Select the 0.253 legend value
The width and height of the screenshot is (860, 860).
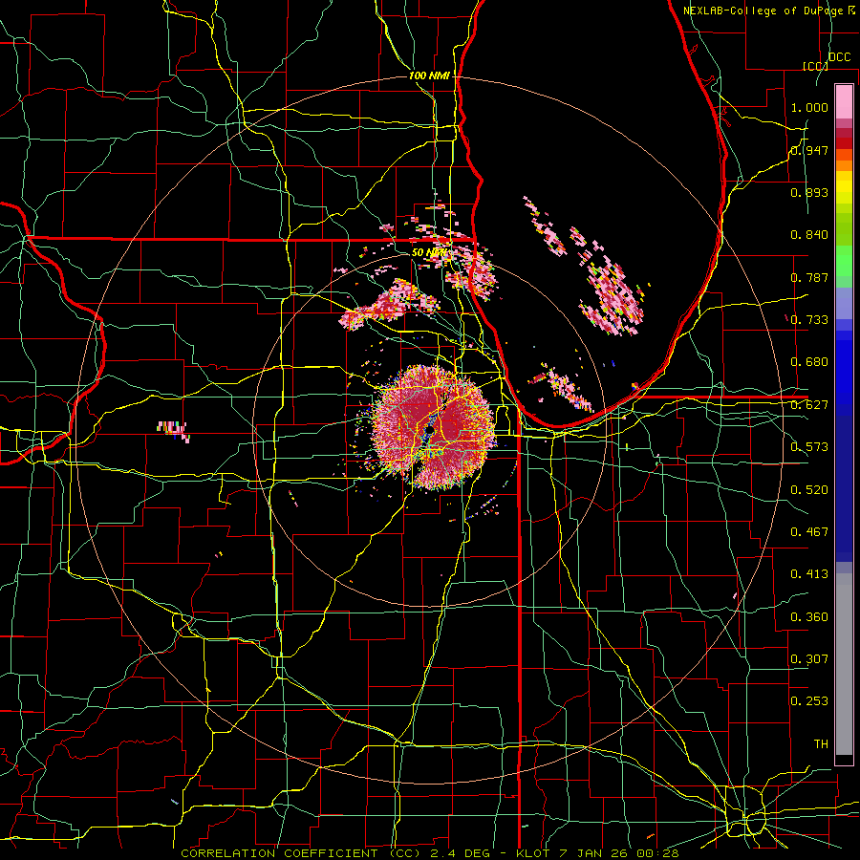point(809,701)
